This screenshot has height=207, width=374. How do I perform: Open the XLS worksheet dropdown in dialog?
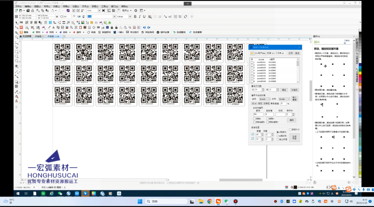pos(286,53)
